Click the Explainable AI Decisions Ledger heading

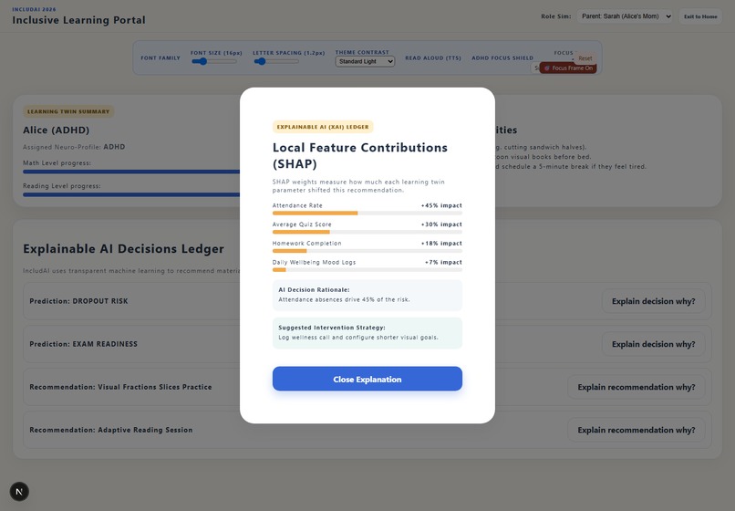[123, 249]
